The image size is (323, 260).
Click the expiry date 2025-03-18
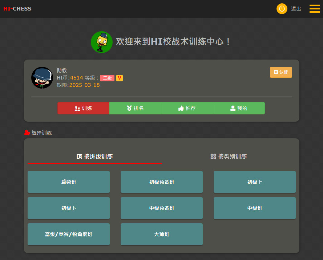click(x=84, y=85)
